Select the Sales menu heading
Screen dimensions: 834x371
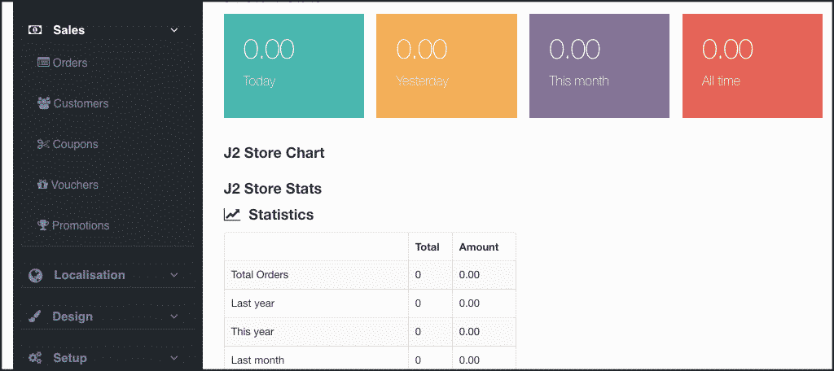pyautogui.click(x=68, y=30)
